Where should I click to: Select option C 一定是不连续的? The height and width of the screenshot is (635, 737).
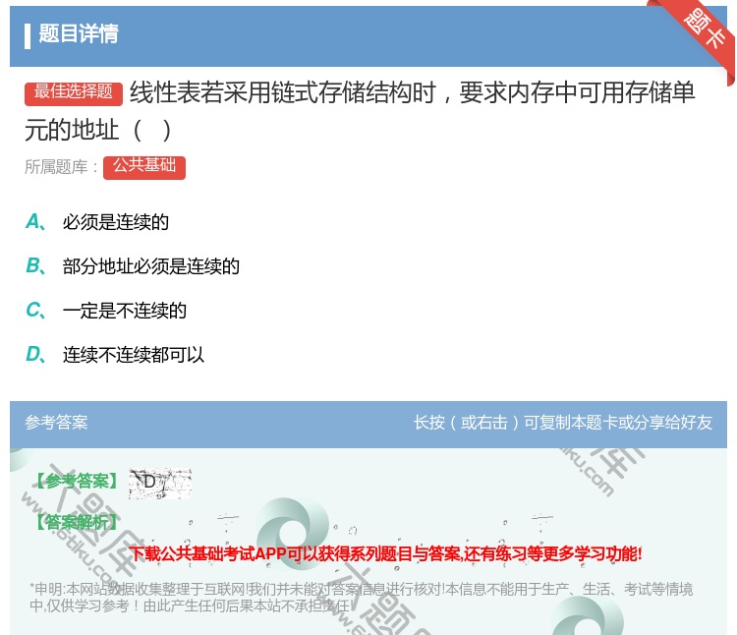pyautogui.click(x=106, y=311)
